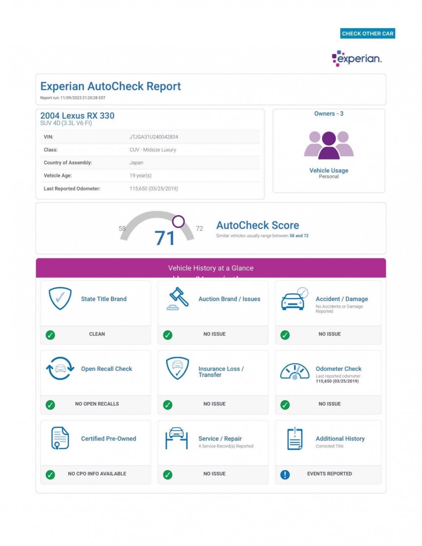Click the three owners people icon
Image resolution: width=422 pixels, height=546 pixels.
(328, 145)
